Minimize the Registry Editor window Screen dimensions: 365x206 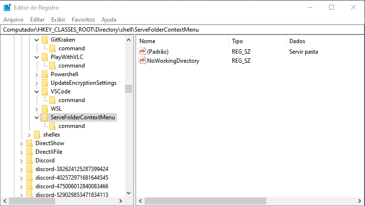(x=310, y=8)
